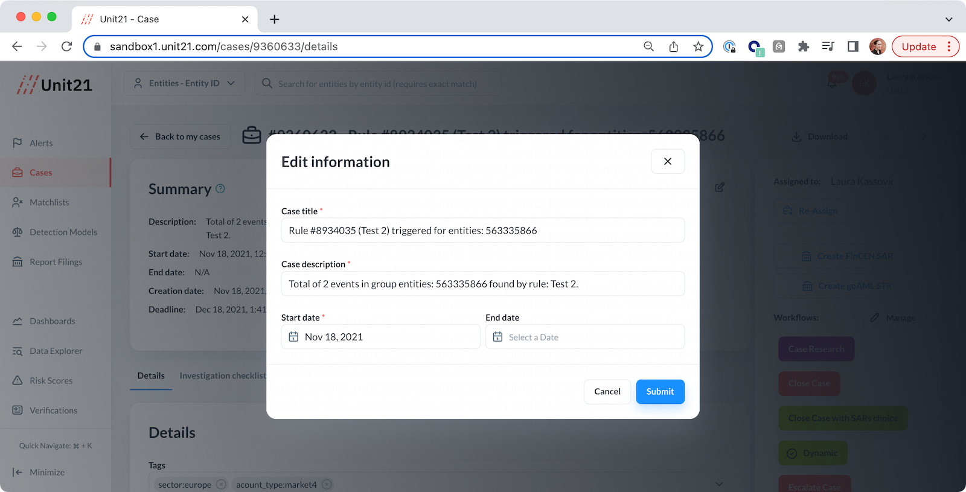The height and width of the screenshot is (492, 966).
Task: Expand the Entities - Entity ID dropdown
Action: coord(184,83)
